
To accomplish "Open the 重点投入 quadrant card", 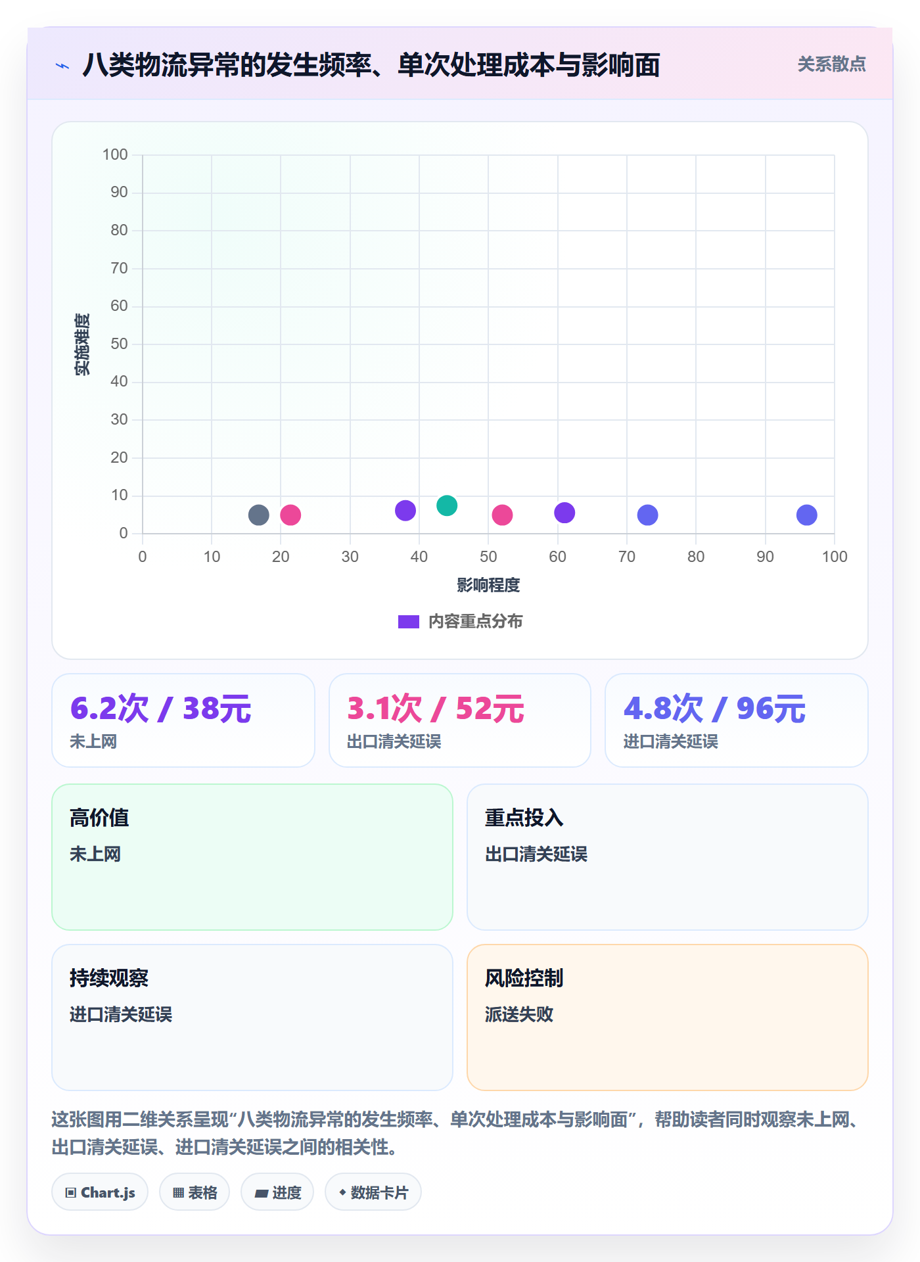I will pos(668,857).
